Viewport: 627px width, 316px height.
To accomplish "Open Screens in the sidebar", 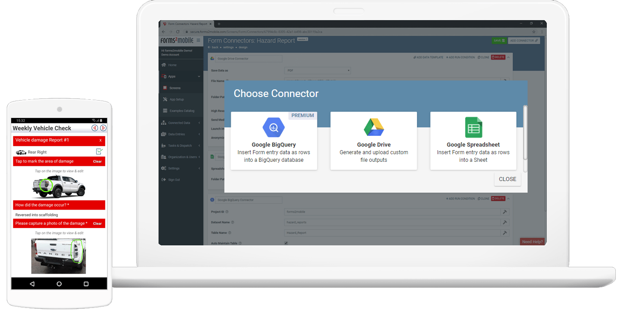I will pos(181,88).
